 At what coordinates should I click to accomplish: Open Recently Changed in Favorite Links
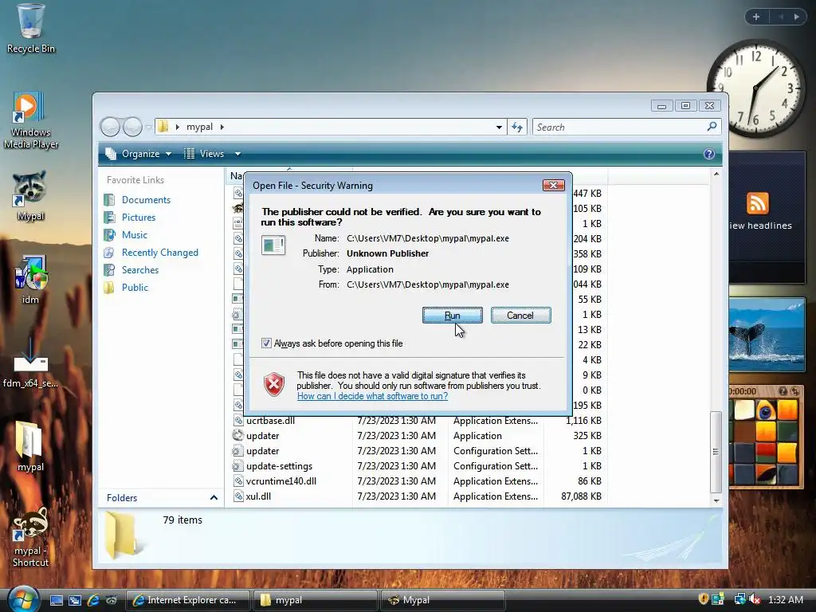tap(159, 253)
